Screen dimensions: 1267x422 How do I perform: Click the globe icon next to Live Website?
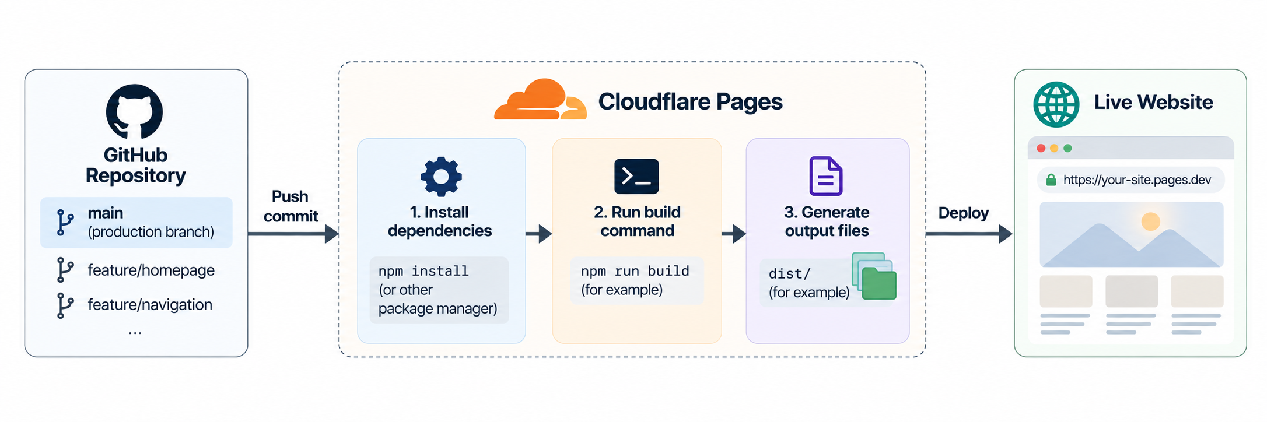(x=1056, y=104)
